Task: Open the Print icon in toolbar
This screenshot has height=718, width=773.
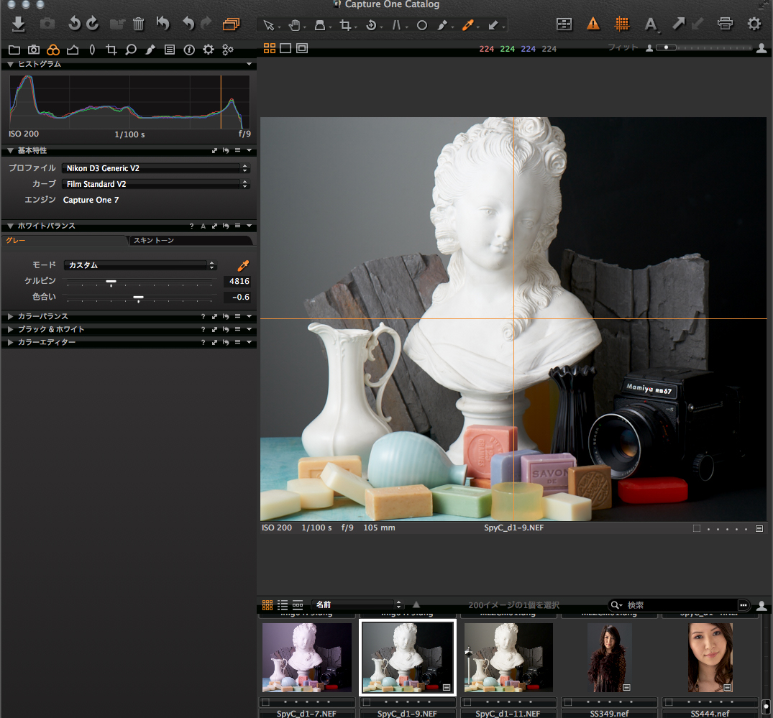Action: 725,24
